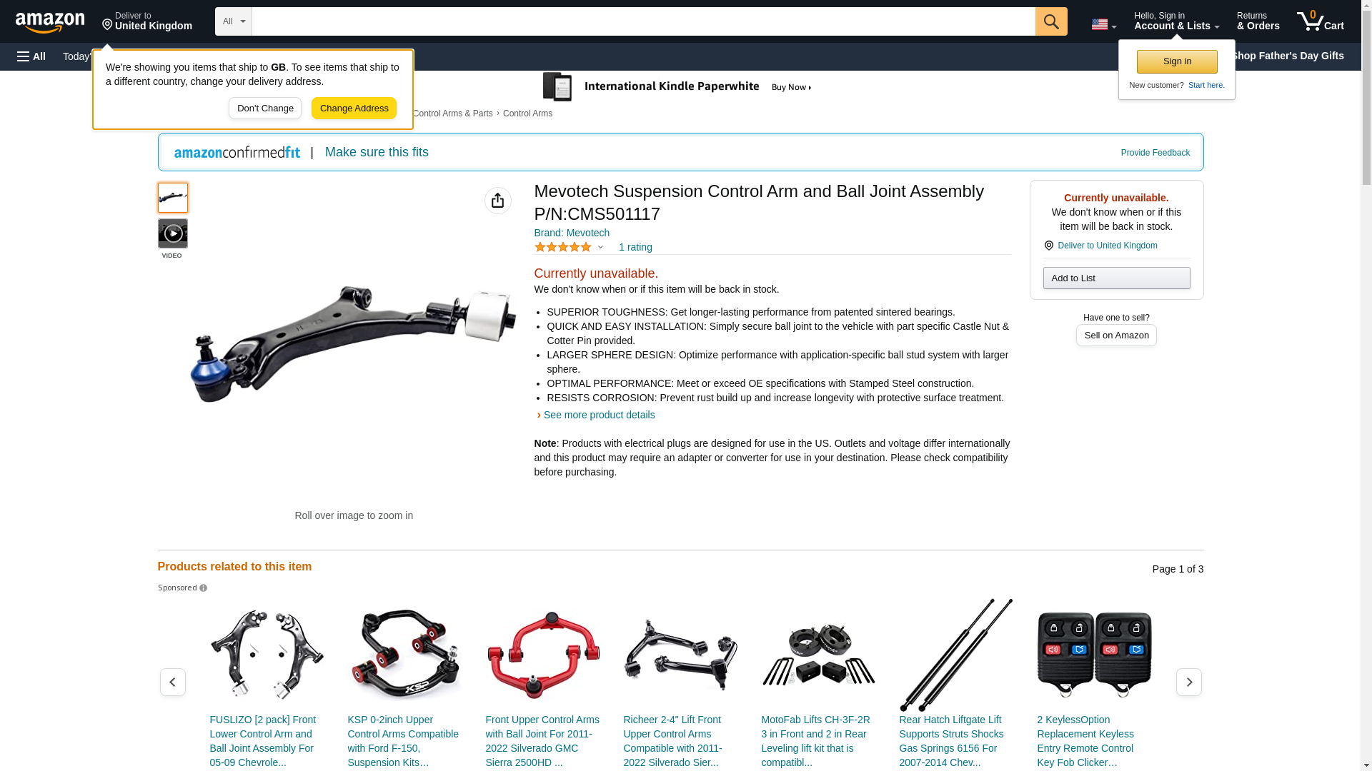Expand the All search category dropdown

click(234, 21)
